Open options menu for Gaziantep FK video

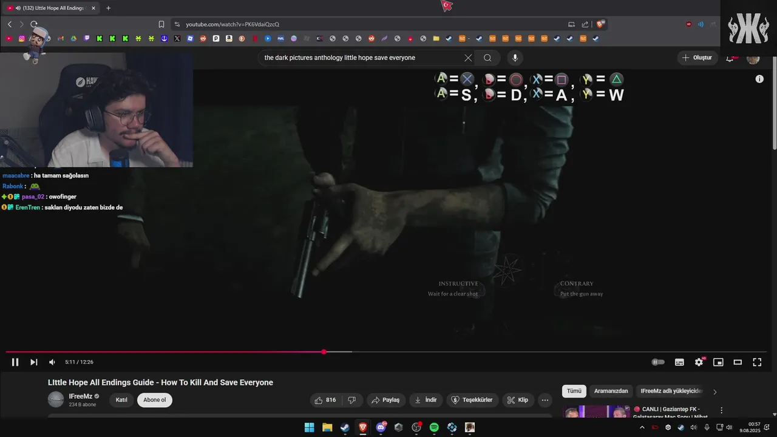tap(721, 410)
